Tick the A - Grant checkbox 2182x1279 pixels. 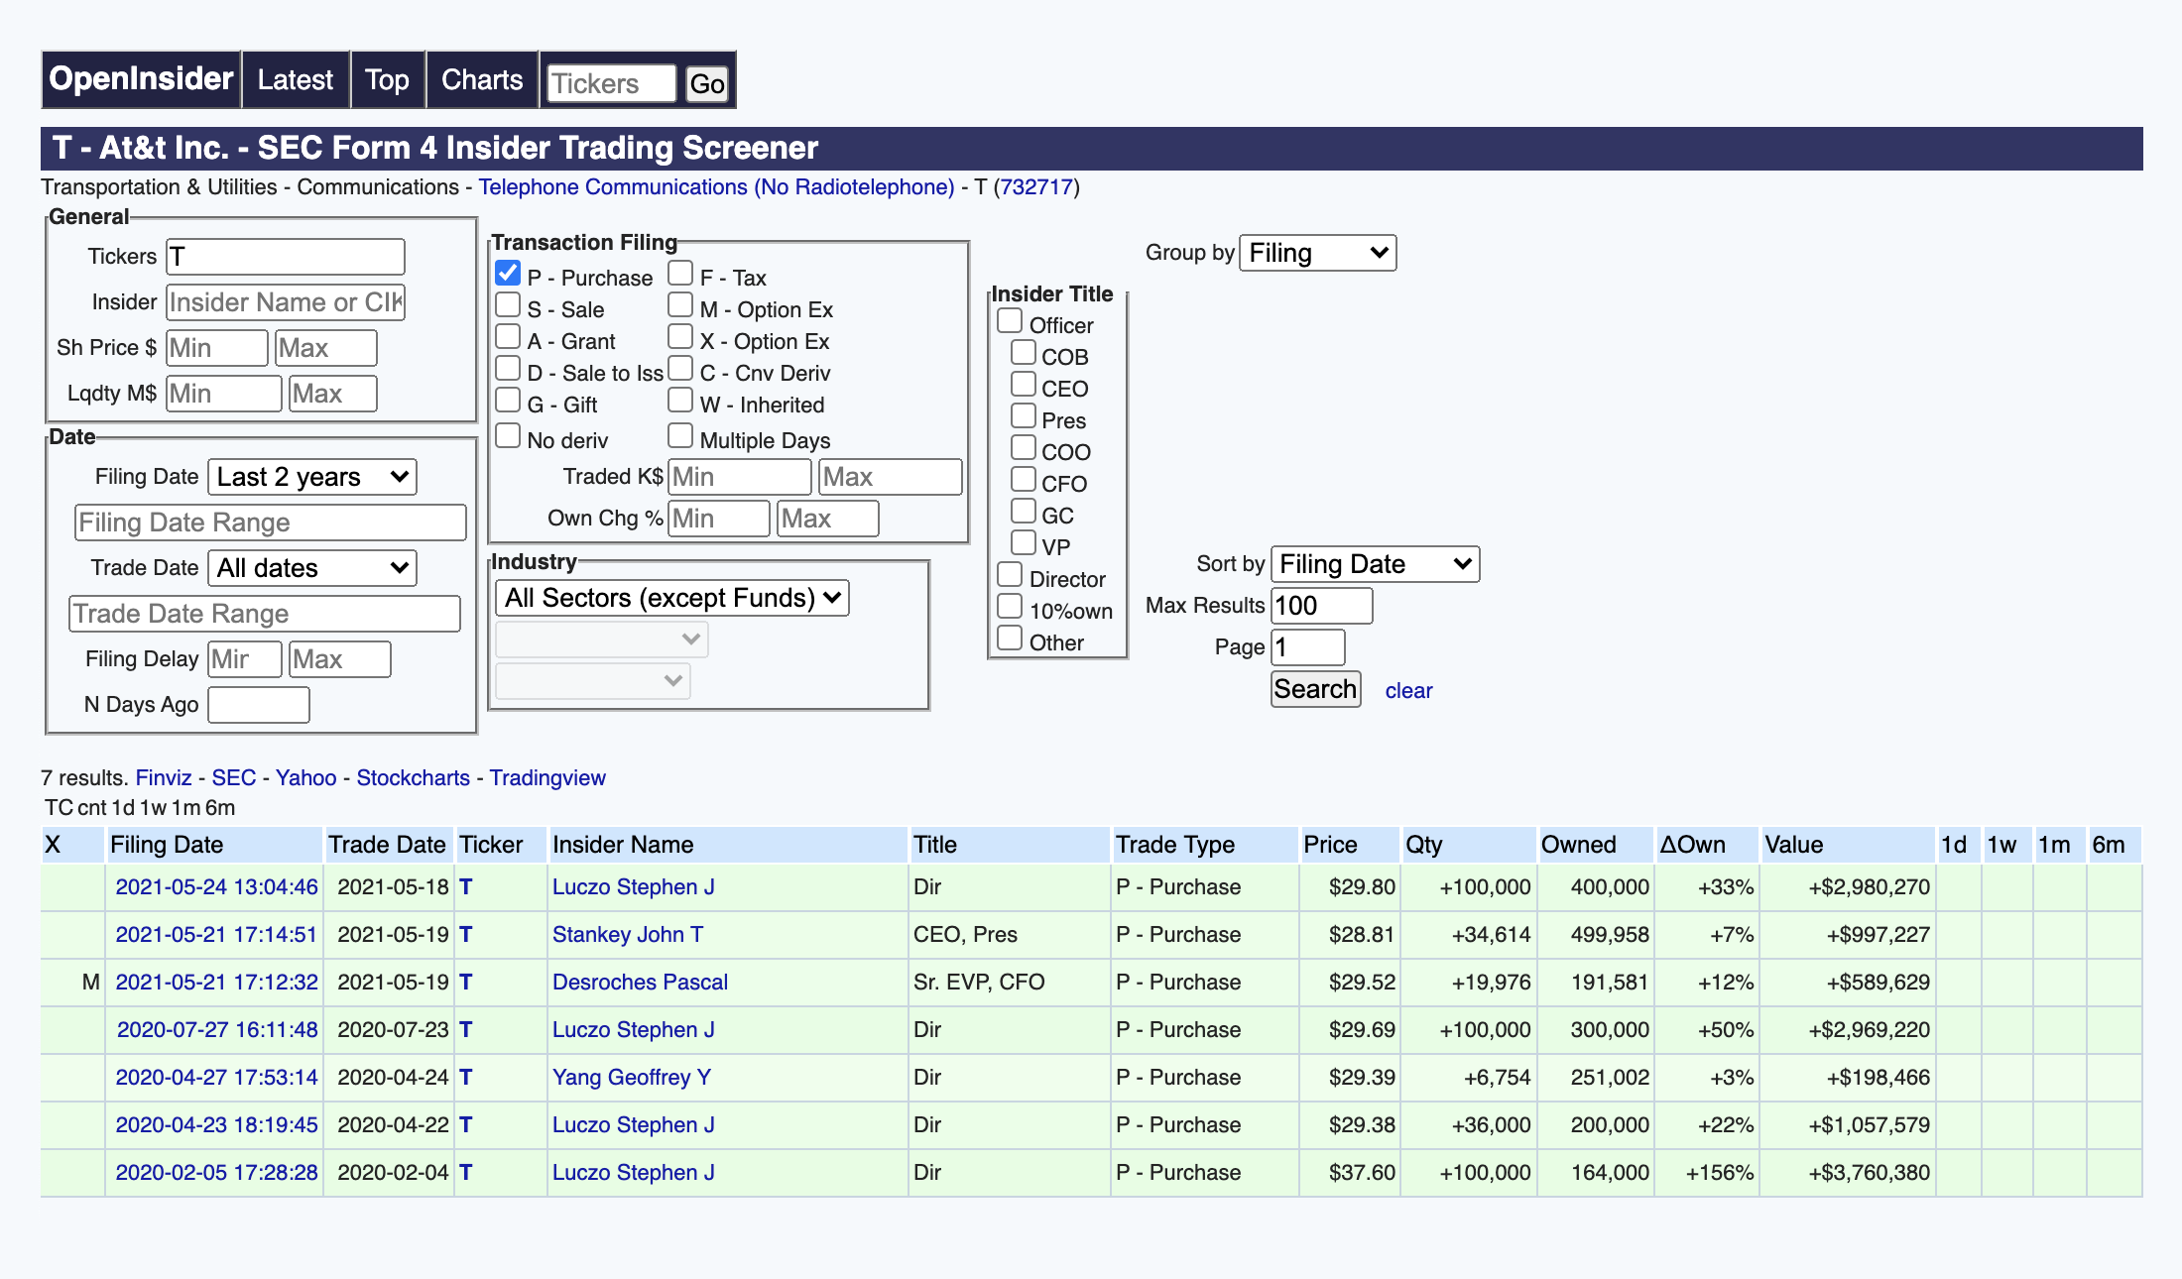[x=508, y=337]
